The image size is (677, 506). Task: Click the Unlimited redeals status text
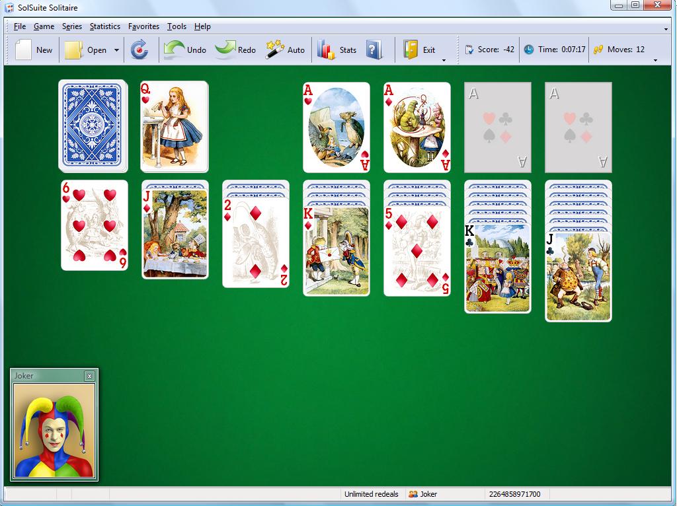pos(372,494)
